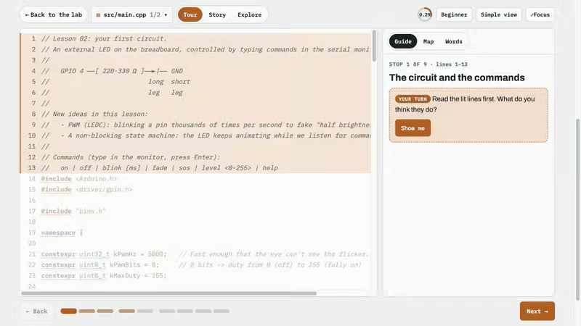The image size is (581, 326).
Task: Click the Show me button
Action: 413,128
